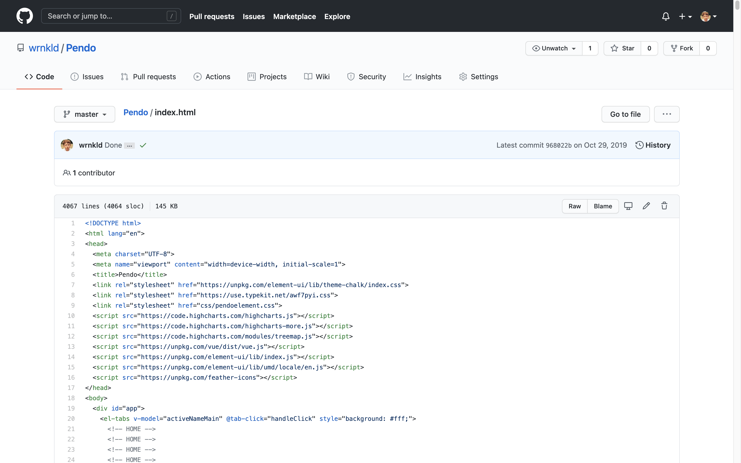Open the Wiki tab
The height and width of the screenshot is (463, 741).
coord(317,77)
